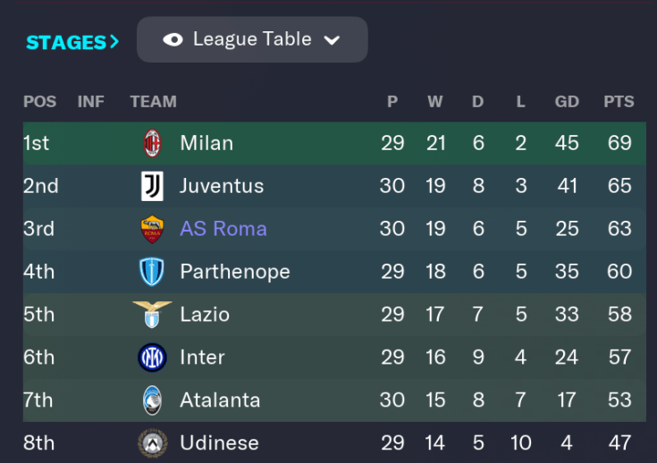This screenshot has height=463, width=657.
Task: Click the Milan club crest
Action: pos(152,143)
